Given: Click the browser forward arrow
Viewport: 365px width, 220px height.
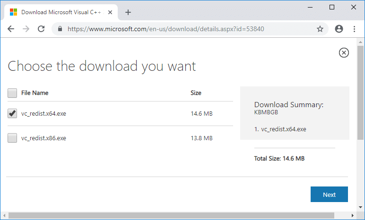Looking at the screenshot, I should (26, 29).
